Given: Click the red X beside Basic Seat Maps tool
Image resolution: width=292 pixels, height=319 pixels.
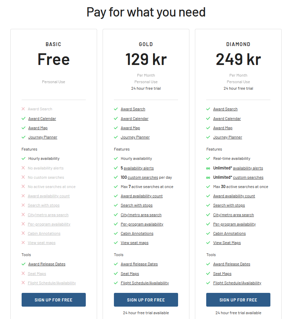Looking at the screenshot, I should point(23,273).
